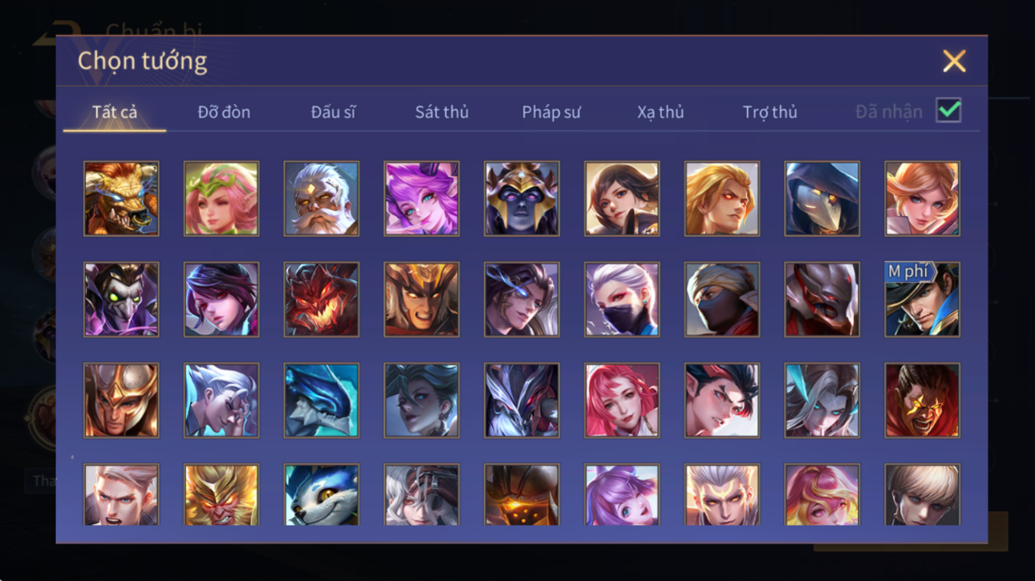This screenshot has height=581, width=1035.
Task: Switch to the Xạ thủ tab
Action: click(x=660, y=112)
